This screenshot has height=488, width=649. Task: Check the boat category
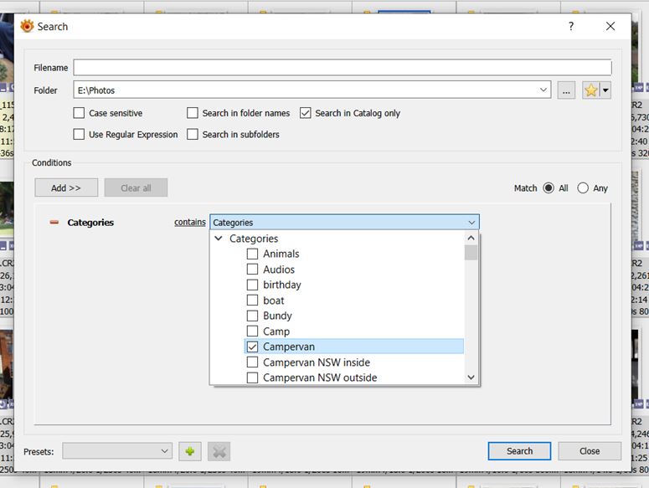[x=252, y=301]
